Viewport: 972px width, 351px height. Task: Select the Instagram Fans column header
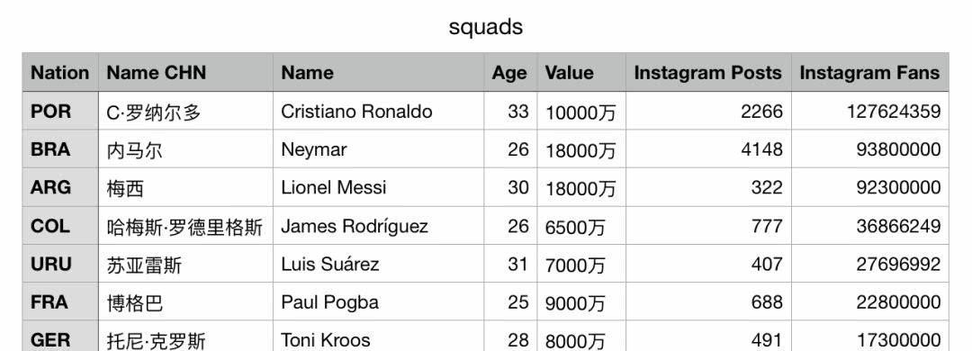[x=869, y=73]
